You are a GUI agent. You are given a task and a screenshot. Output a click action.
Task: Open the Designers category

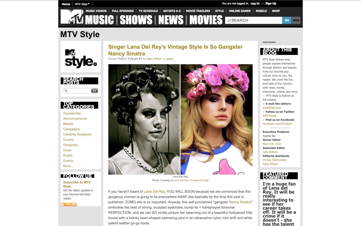(x=71, y=145)
